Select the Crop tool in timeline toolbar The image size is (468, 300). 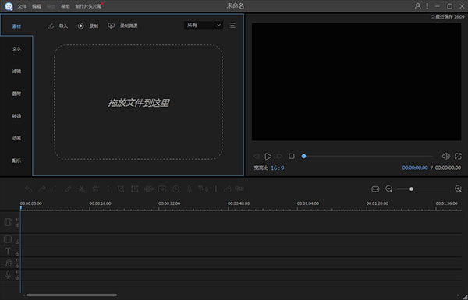121,189
